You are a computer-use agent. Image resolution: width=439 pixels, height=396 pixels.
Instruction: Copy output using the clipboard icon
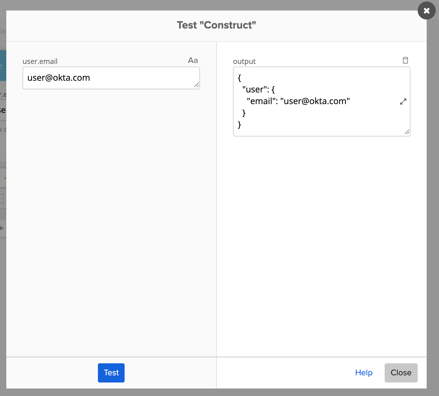tap(405, 61)
